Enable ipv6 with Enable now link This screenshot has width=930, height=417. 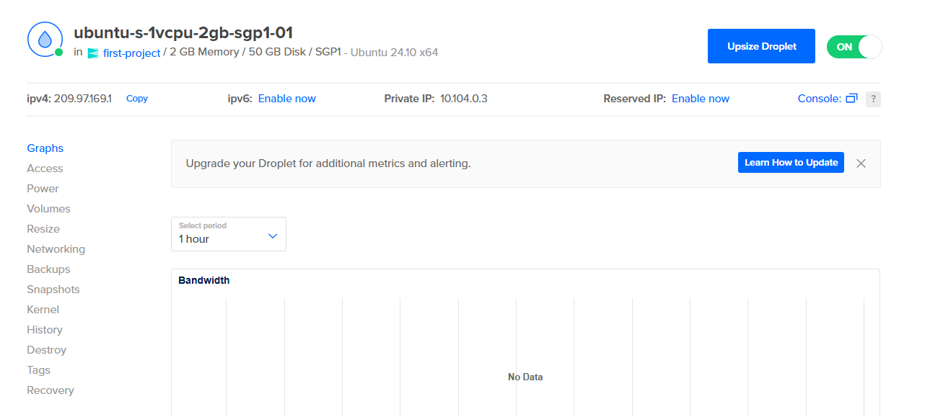coord(286,99)
